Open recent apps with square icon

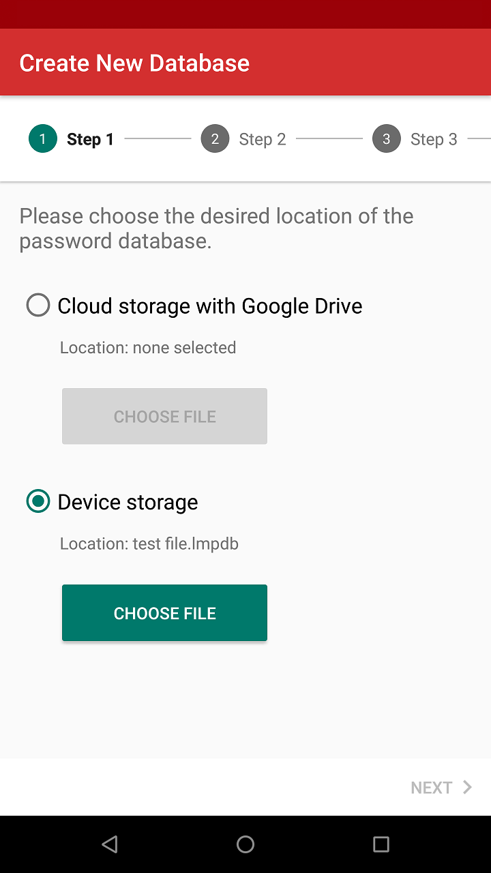click(381, 844)
